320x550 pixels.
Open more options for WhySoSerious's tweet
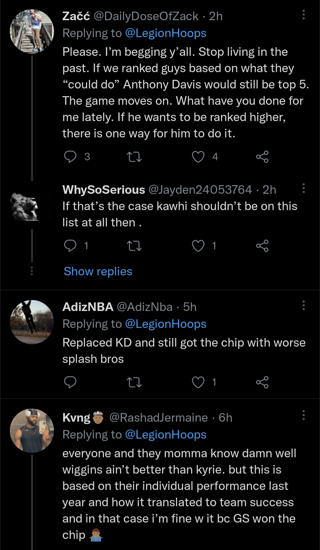[x=303, y=188]
